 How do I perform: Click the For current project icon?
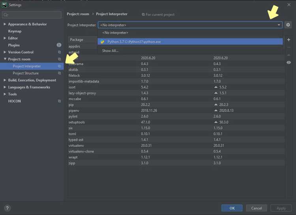click(143, 15)
